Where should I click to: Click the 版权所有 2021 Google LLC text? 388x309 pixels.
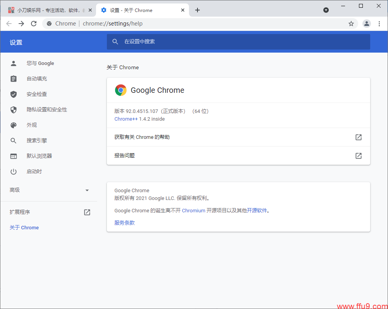pyautogui.click(x=145, y=198)
